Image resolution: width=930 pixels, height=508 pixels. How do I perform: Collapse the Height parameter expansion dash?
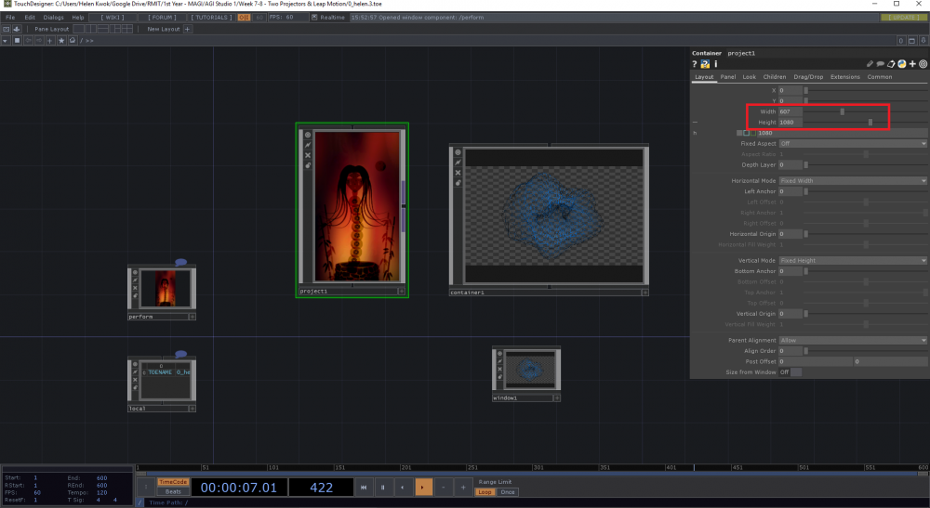click(x=695, y=122)
